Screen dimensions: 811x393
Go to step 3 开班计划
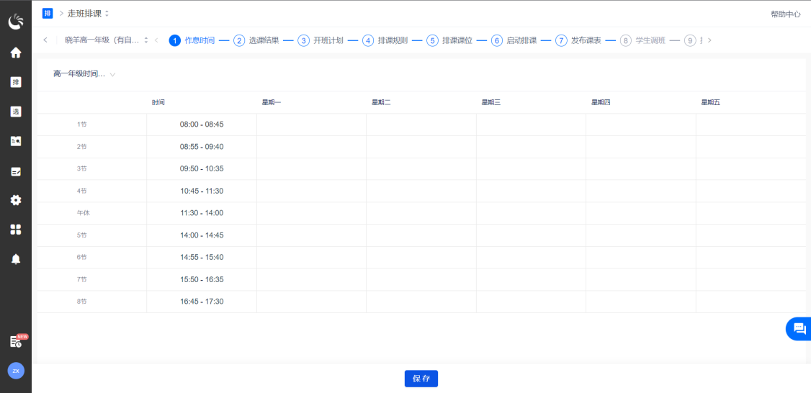[x=321, y=40]
